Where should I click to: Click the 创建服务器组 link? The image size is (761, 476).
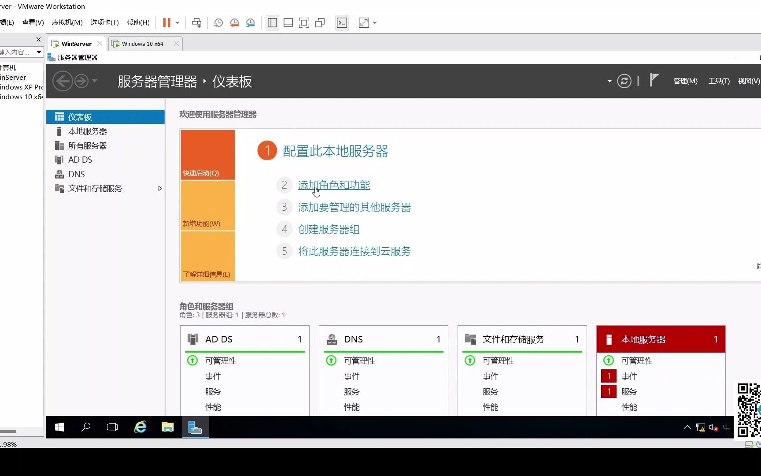(329, 229)
